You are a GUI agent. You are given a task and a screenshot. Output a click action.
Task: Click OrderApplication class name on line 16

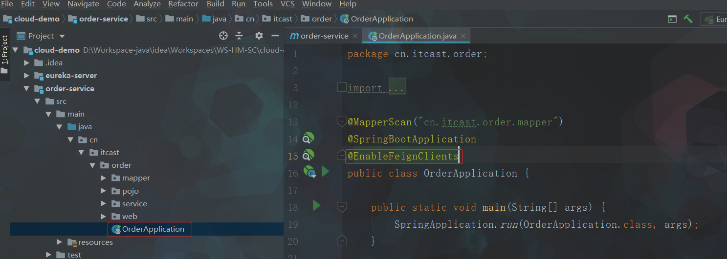[x=470, y=173]
